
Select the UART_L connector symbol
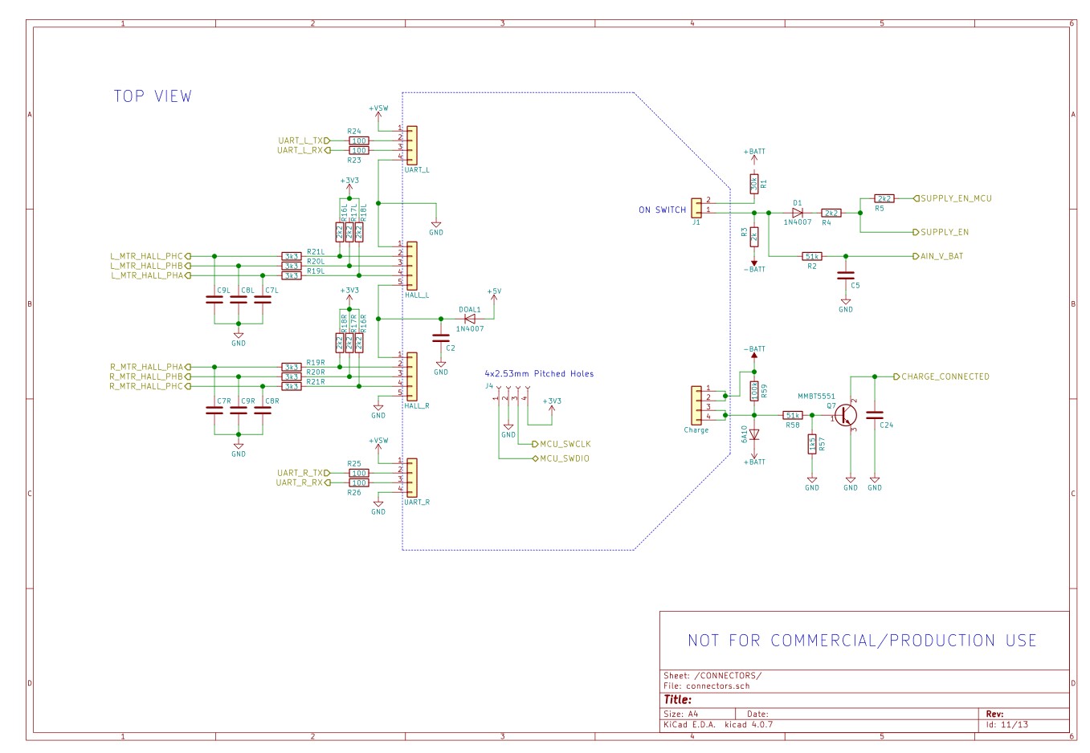(x=412, y=145)
